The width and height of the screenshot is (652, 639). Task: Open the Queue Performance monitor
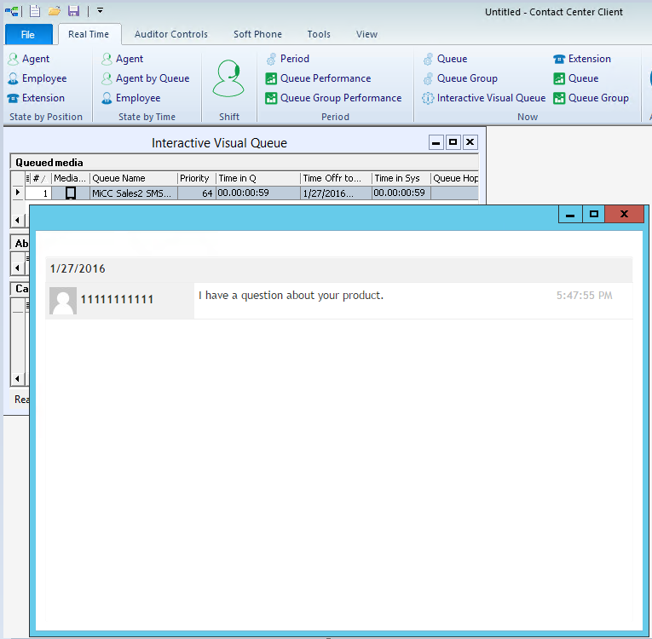point(325,78)
